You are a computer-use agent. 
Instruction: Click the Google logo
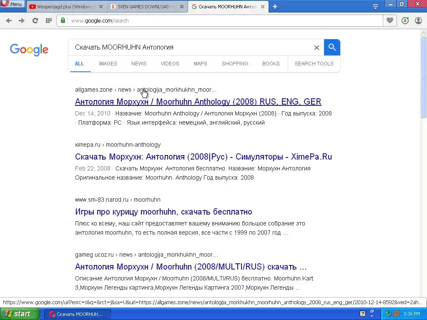coord(29,50)
